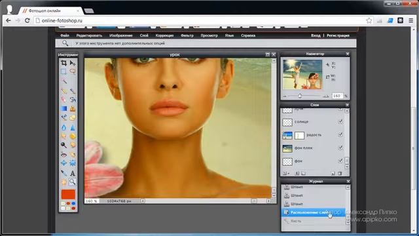Open the Язык menu

(229, 35)
